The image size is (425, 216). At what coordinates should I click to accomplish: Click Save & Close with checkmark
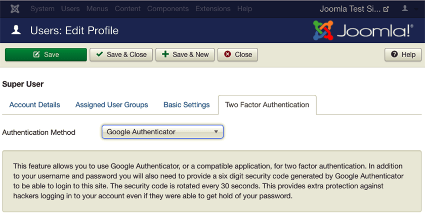[x=121, y=55]
